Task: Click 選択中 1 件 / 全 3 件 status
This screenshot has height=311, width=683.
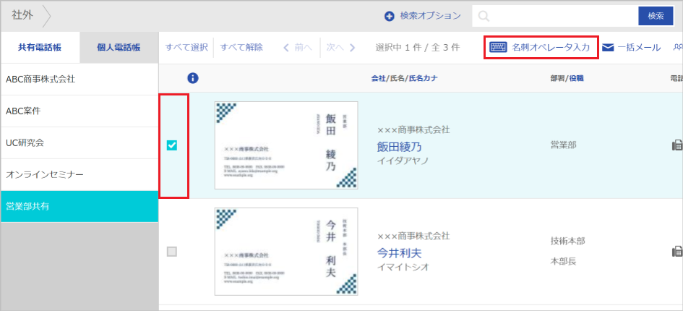Action: coord(417,48)
